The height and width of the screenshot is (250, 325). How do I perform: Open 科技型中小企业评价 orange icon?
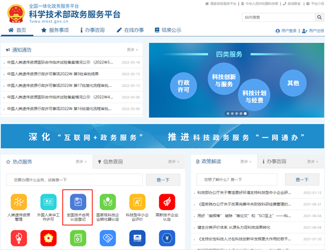(x=137, y=202)
